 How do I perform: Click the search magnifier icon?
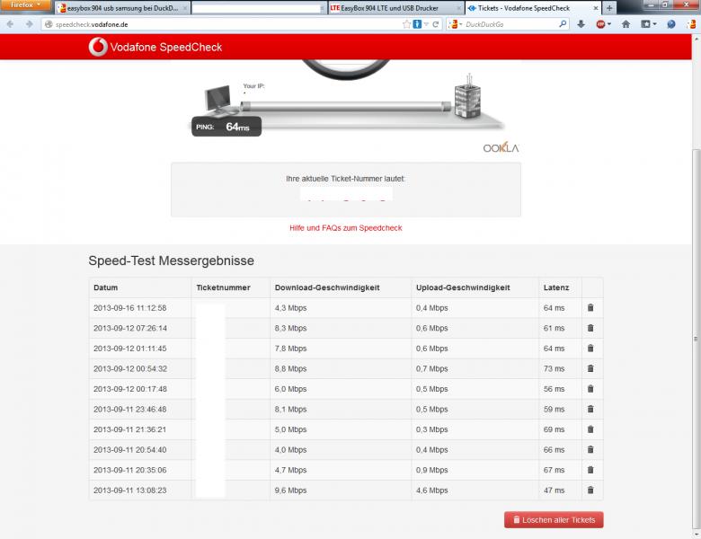(563, 24)
